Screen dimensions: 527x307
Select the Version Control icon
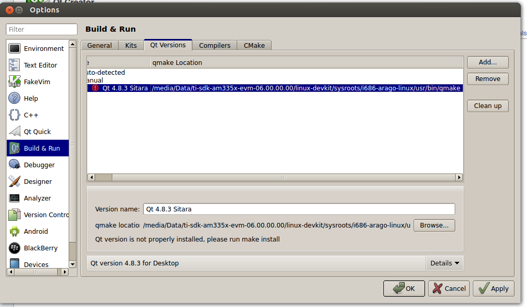[15, 215]
